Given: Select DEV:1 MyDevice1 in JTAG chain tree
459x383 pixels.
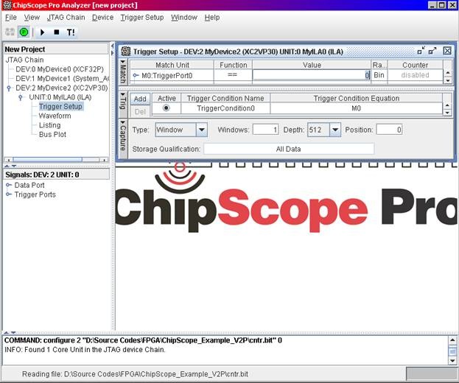Looking at the screenshot, I should click(x=62, y=79).
